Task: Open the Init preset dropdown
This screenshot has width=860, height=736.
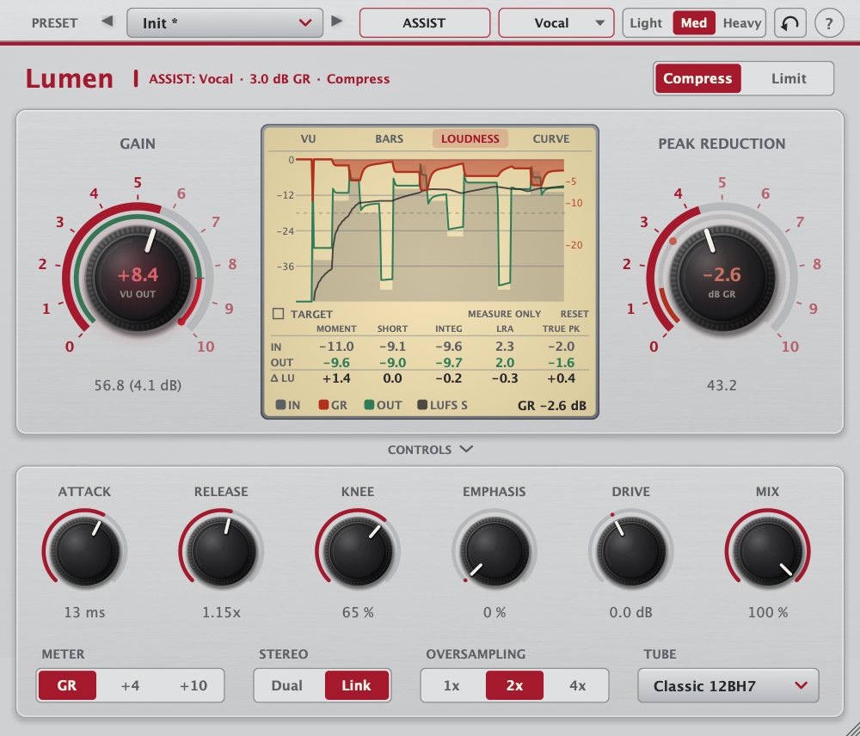Action: (x=224, y=23)
